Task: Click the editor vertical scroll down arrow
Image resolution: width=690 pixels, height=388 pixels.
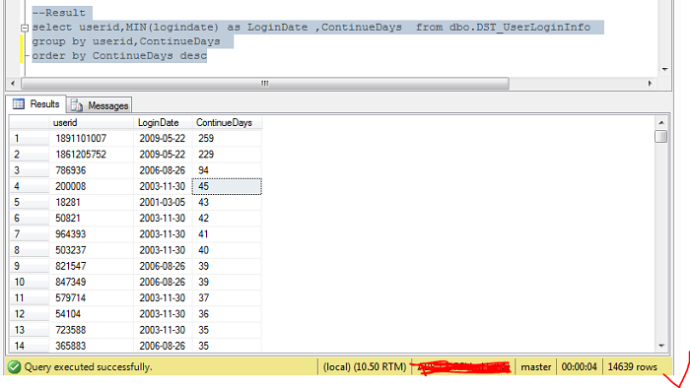Action: 664,69
